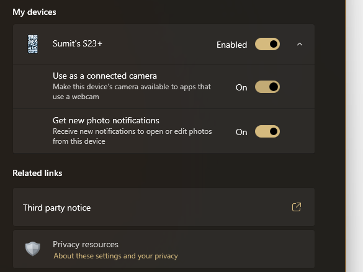This screenshot has width=363, height=272.
Task: Click the webcam availability description text
Action: (x=132, y=92)
